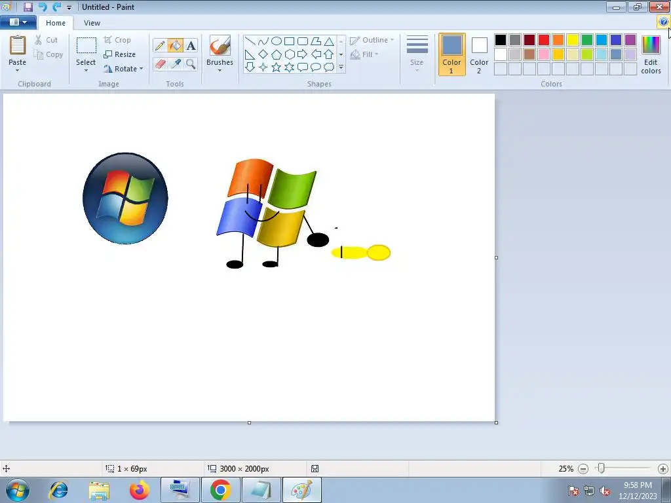This screenshot has width=671, height=503.
Task: Choose the Six-point star shape
Action: click(289, 67)
